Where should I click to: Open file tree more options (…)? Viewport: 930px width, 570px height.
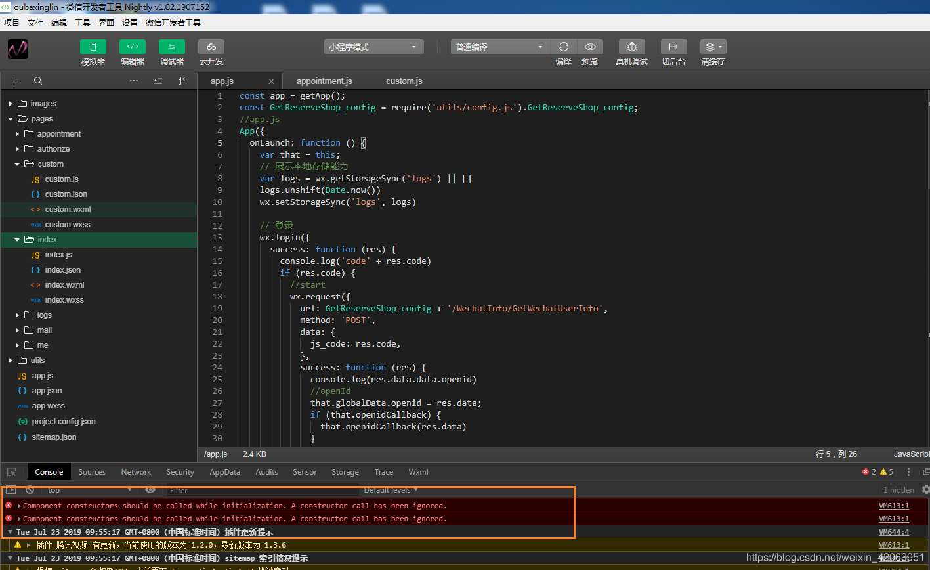(134, 81)
